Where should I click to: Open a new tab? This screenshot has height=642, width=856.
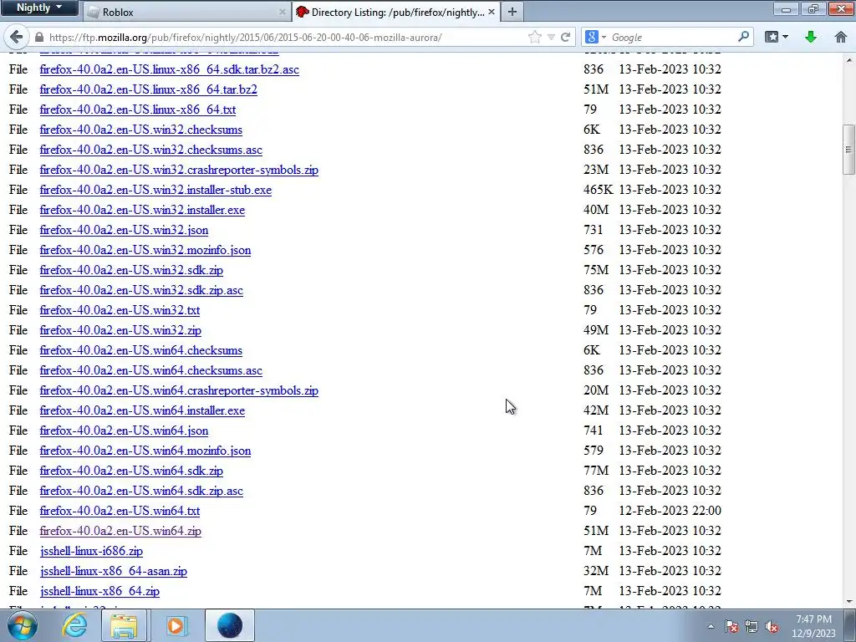click(512, 12)
